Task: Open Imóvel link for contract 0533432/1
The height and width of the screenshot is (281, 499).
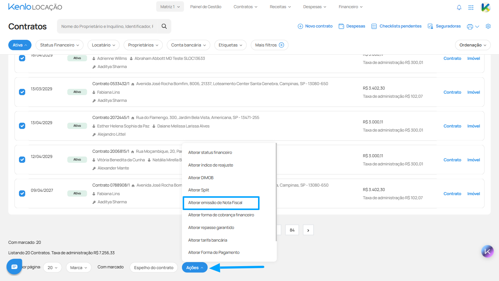Action: tap(474, 92)
